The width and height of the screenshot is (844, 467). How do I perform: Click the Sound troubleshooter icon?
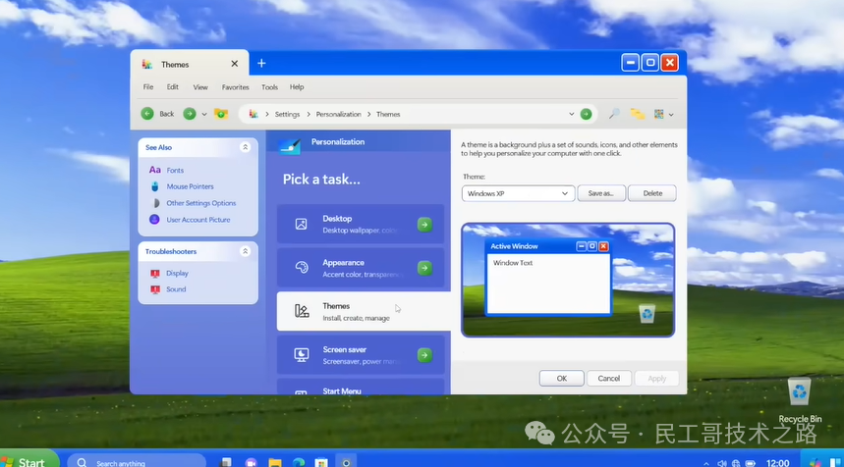point(155,289)
